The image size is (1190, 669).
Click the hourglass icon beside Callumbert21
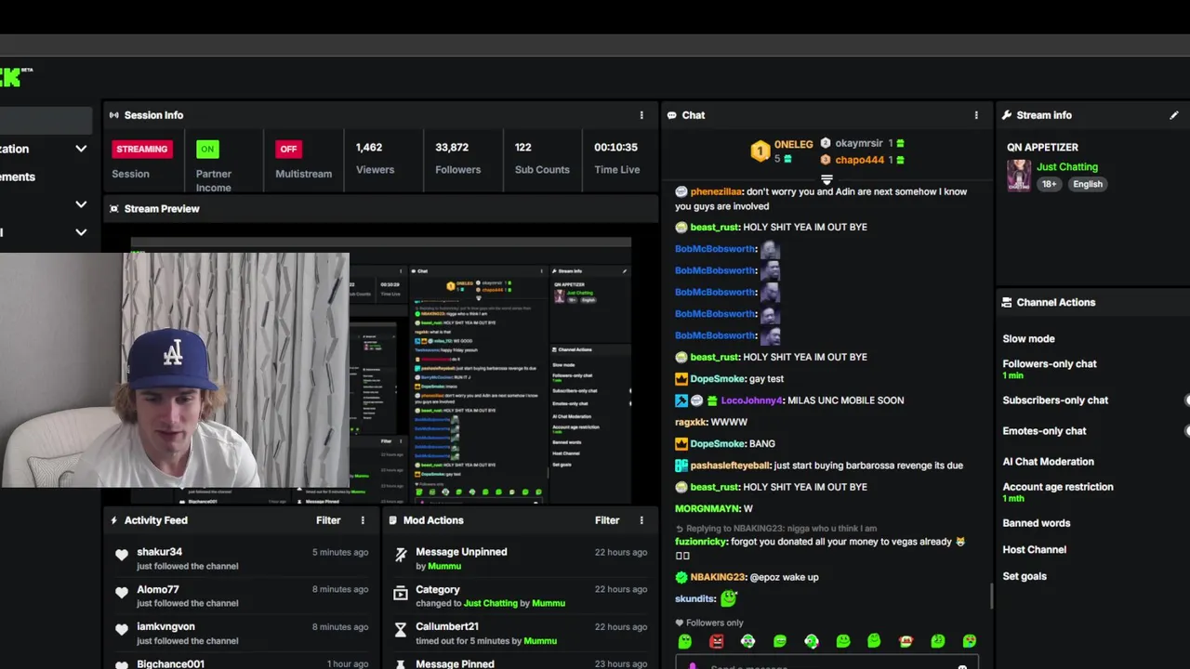pyautogui.click(x=401, y=629)
